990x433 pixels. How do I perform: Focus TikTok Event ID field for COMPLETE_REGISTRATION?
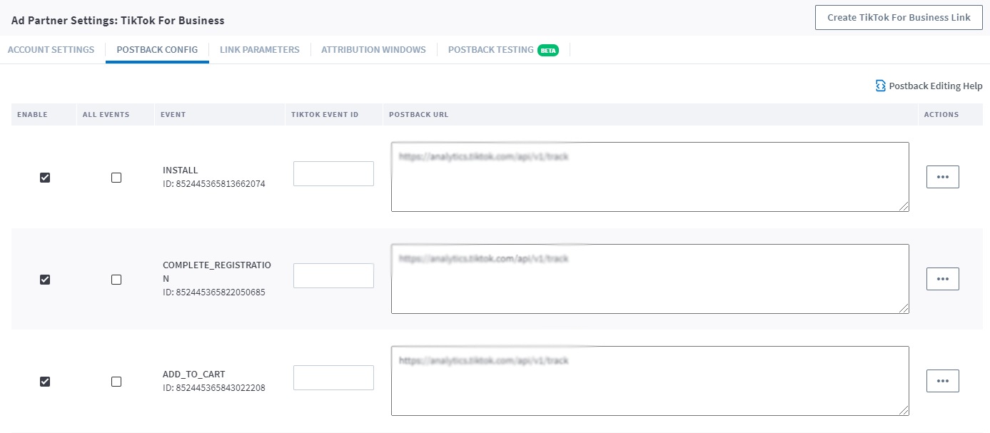(x=333, y=275)
